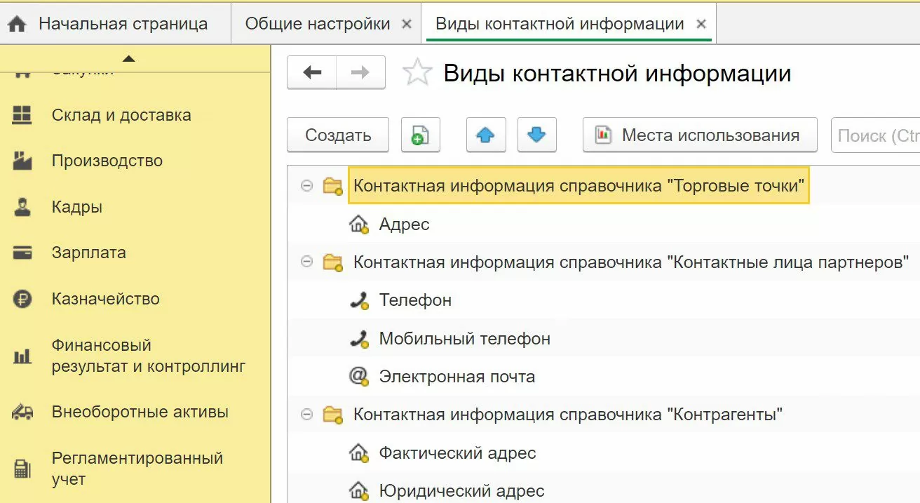
Task: Close the Виды контактной информации tab
Action: pos(701,24)
